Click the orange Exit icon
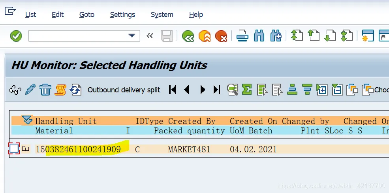Screen dimensions: 389x193 [205, 36]
